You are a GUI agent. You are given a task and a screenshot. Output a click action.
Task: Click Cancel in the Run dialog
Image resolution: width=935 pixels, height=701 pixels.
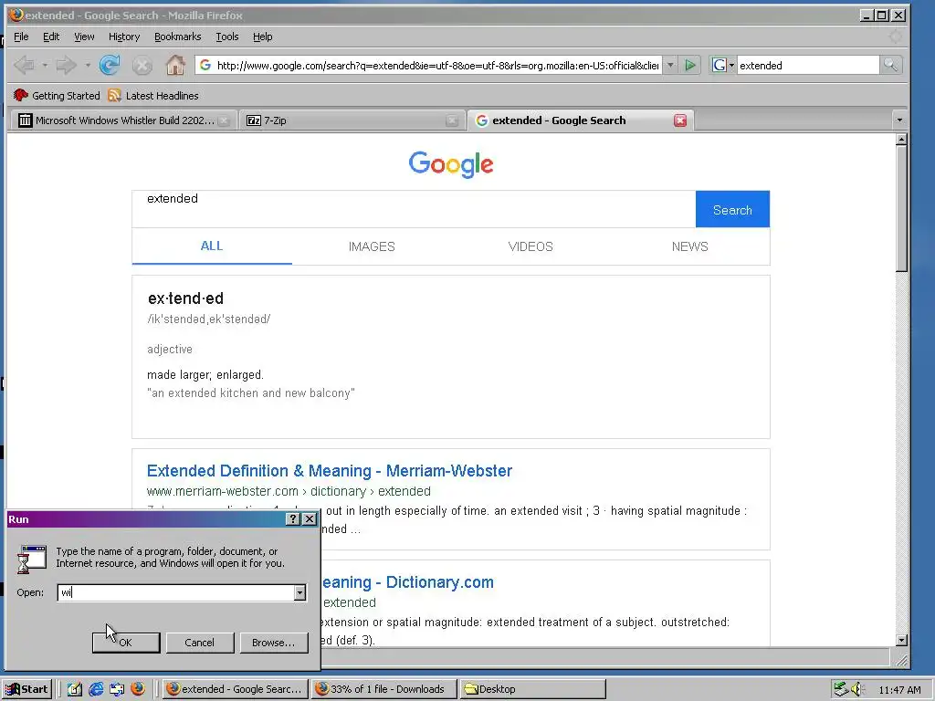coord(200,643)
